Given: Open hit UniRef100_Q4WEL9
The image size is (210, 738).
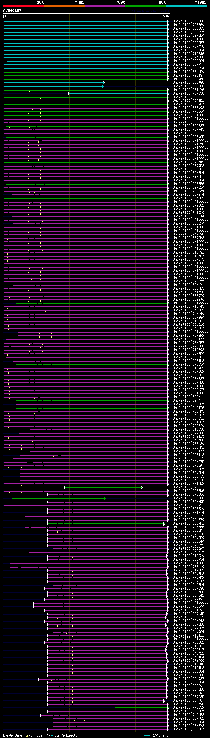Looking at the screenshot, I should point(188,570).
